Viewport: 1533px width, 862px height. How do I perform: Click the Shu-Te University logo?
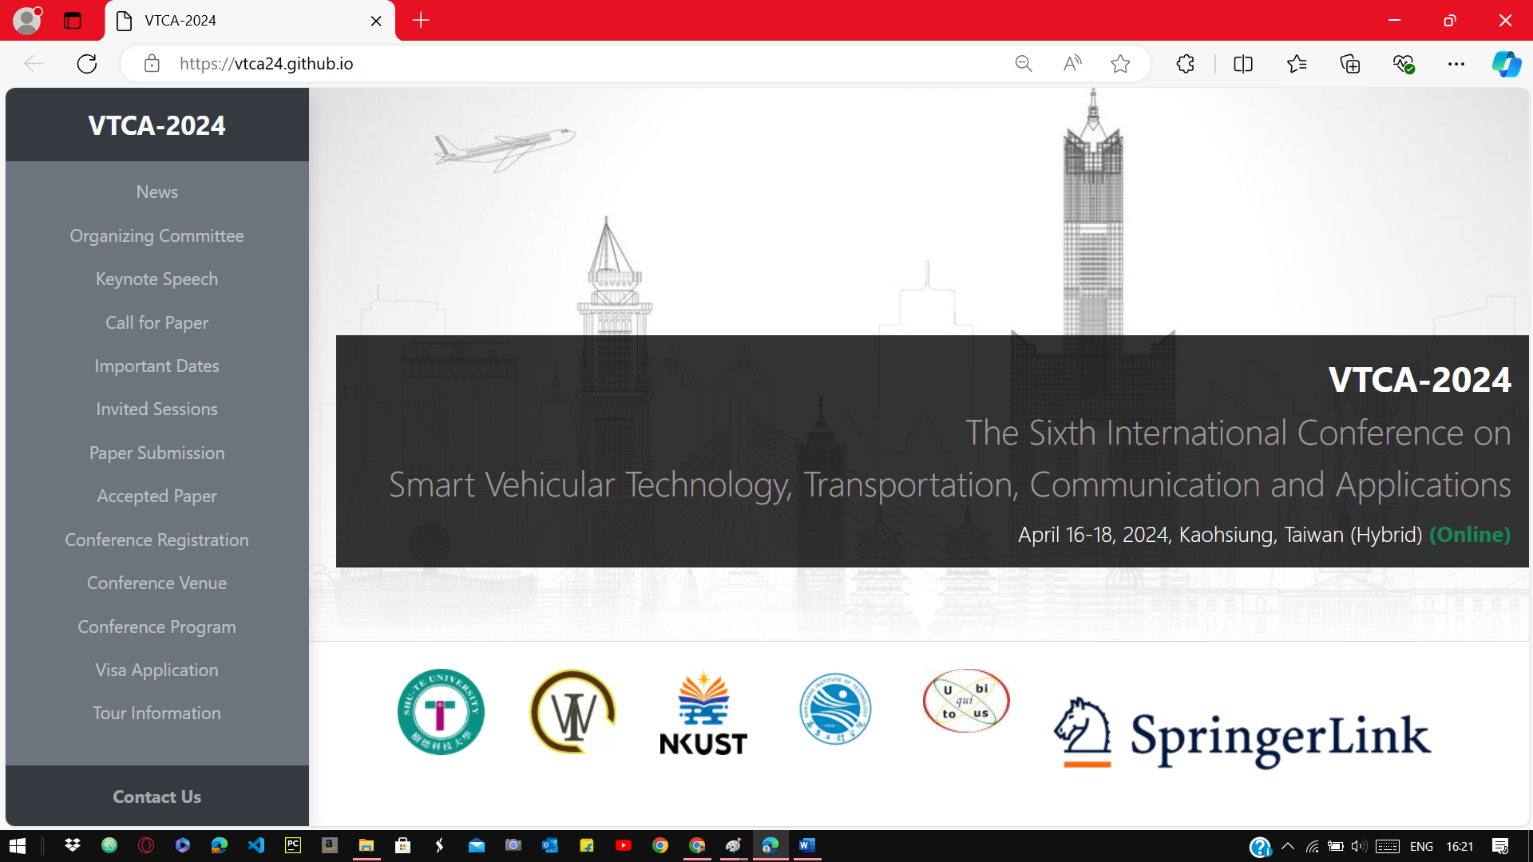click(441, 712)
